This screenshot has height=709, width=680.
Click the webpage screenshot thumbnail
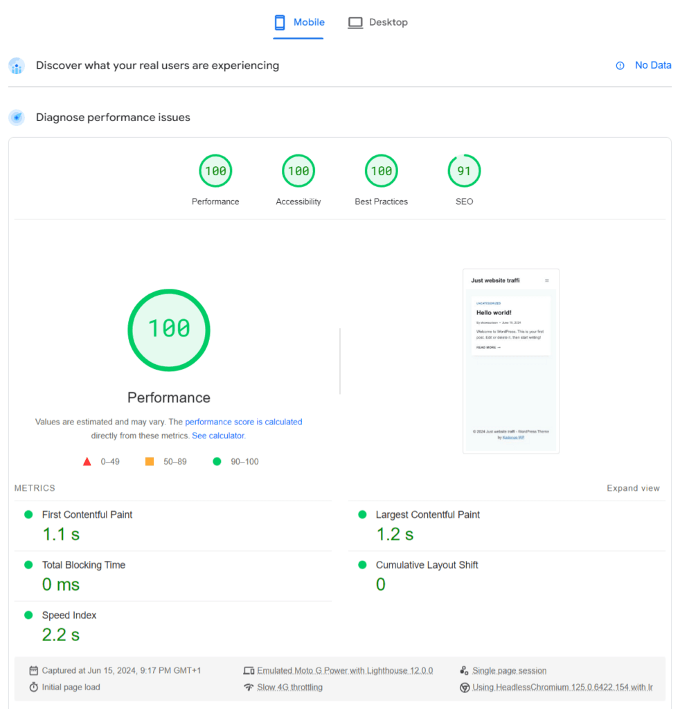pos(511,361)
